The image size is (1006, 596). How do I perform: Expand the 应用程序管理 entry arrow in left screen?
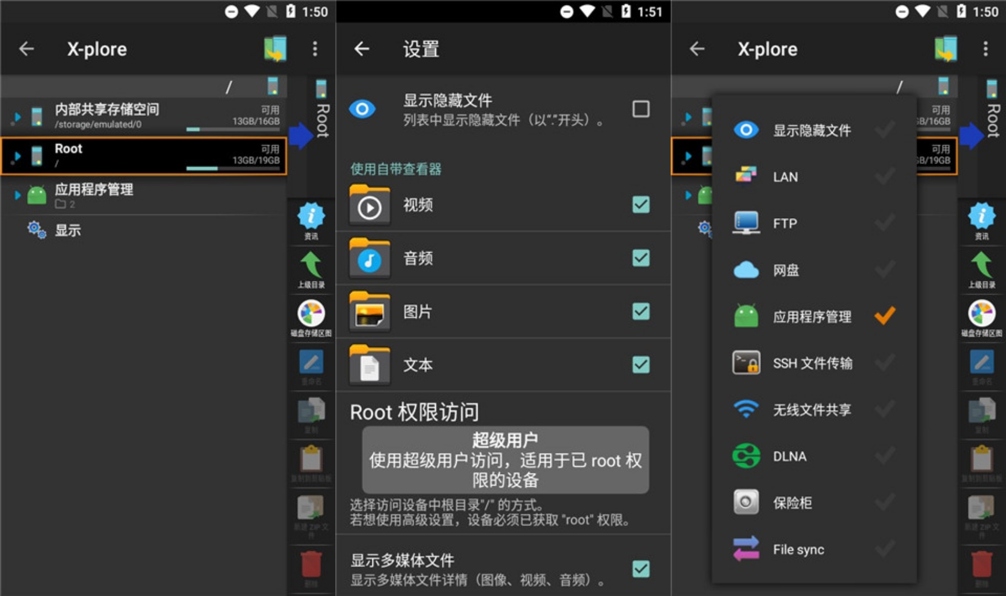click(17, 195)
